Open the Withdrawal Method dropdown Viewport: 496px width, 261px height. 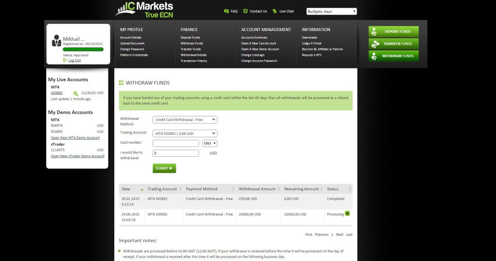[x=185, y=120]
